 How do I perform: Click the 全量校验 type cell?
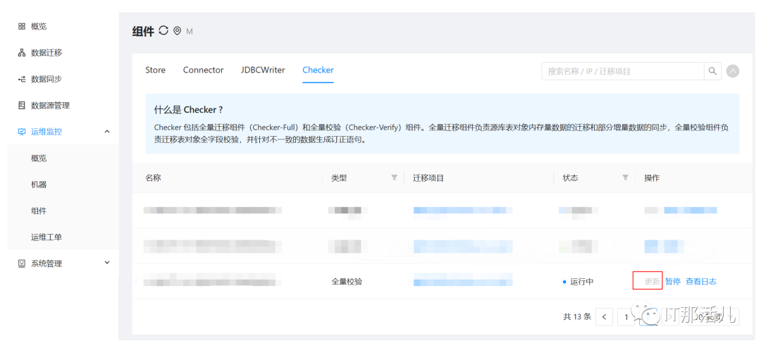click(347, 282)
